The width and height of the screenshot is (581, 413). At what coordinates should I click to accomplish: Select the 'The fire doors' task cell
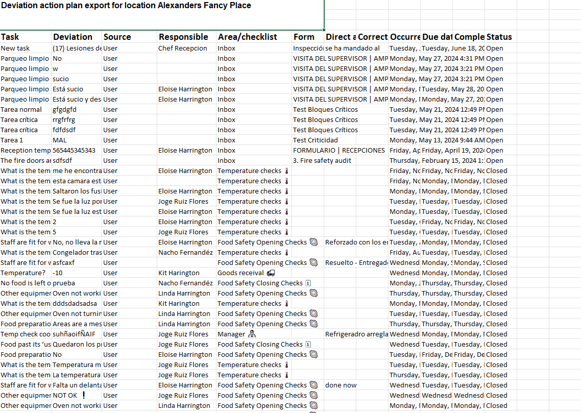point(26,160)
